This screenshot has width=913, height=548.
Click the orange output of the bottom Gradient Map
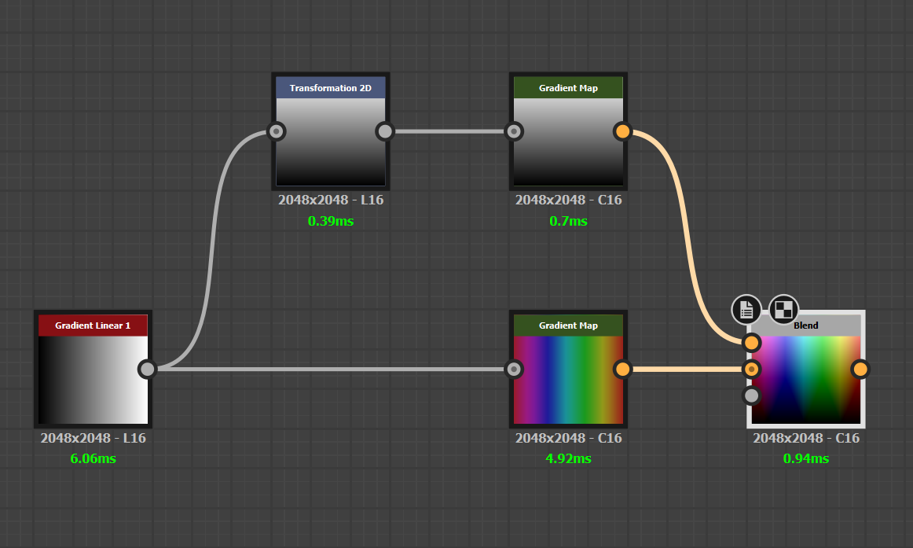(622, 368)
